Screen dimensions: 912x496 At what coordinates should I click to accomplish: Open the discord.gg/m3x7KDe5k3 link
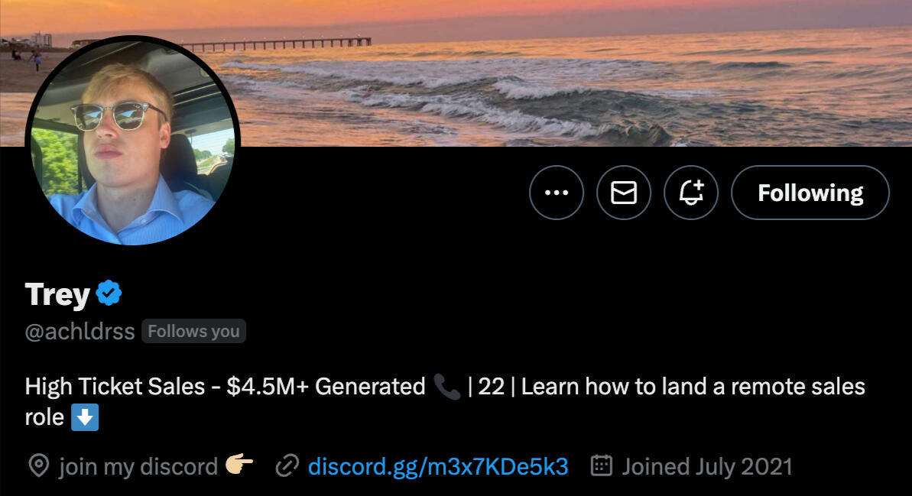438,466
